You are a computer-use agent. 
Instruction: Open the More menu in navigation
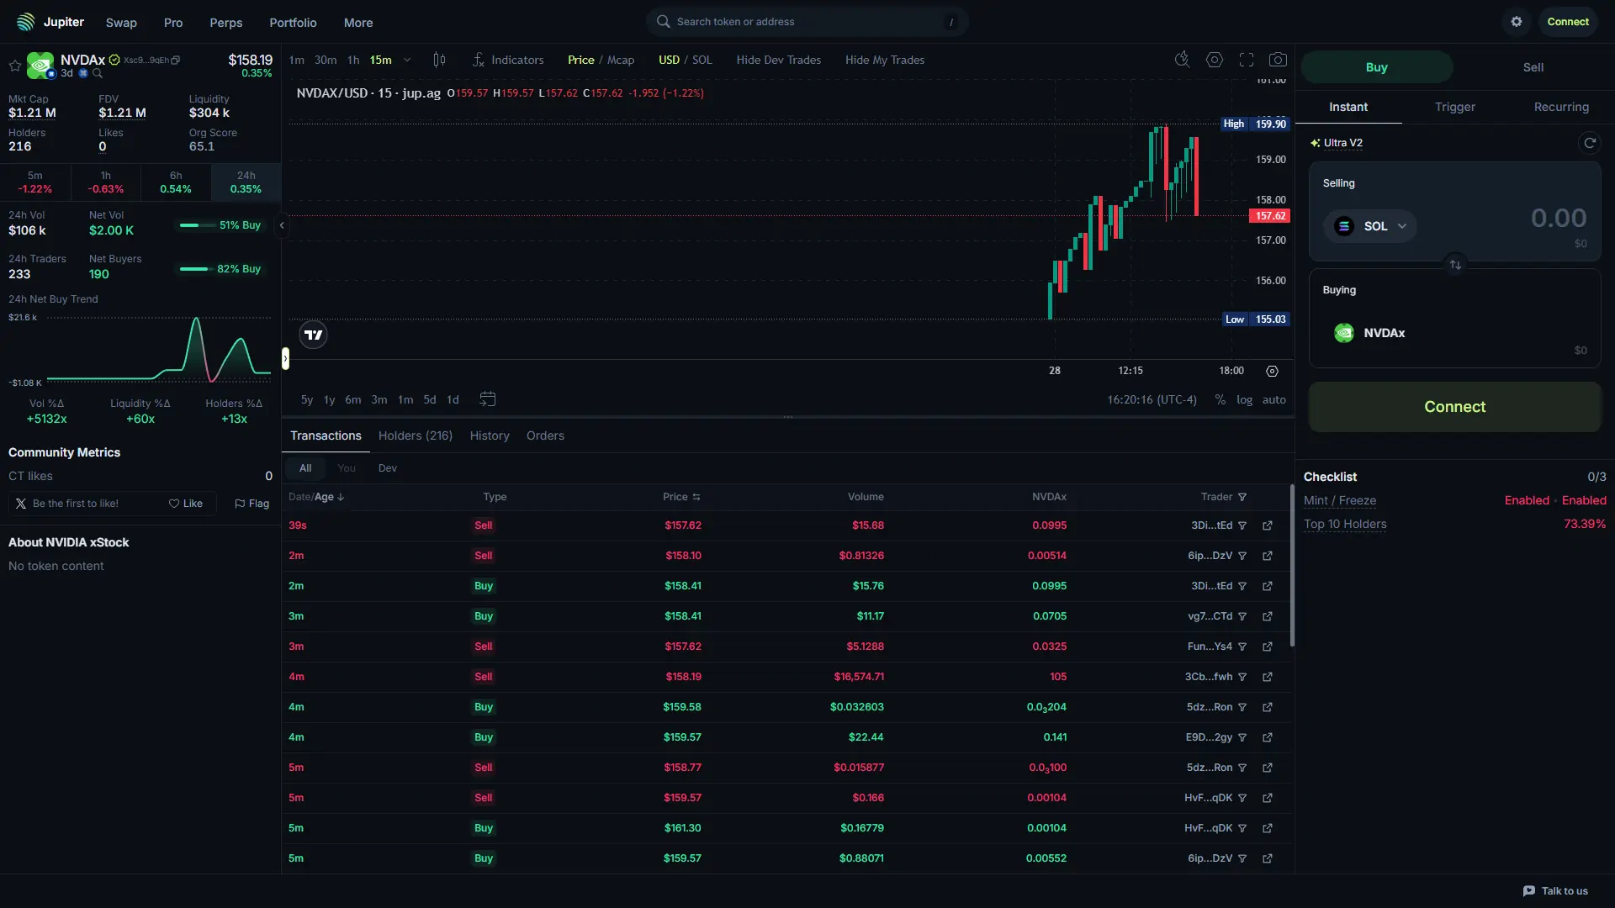point(358,23)
